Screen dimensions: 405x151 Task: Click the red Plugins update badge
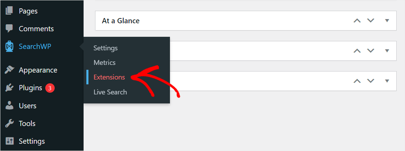pos(50,88)
